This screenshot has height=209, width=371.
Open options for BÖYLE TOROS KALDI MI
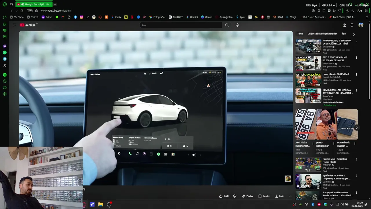pyautogui.click(x=356, y=58)
